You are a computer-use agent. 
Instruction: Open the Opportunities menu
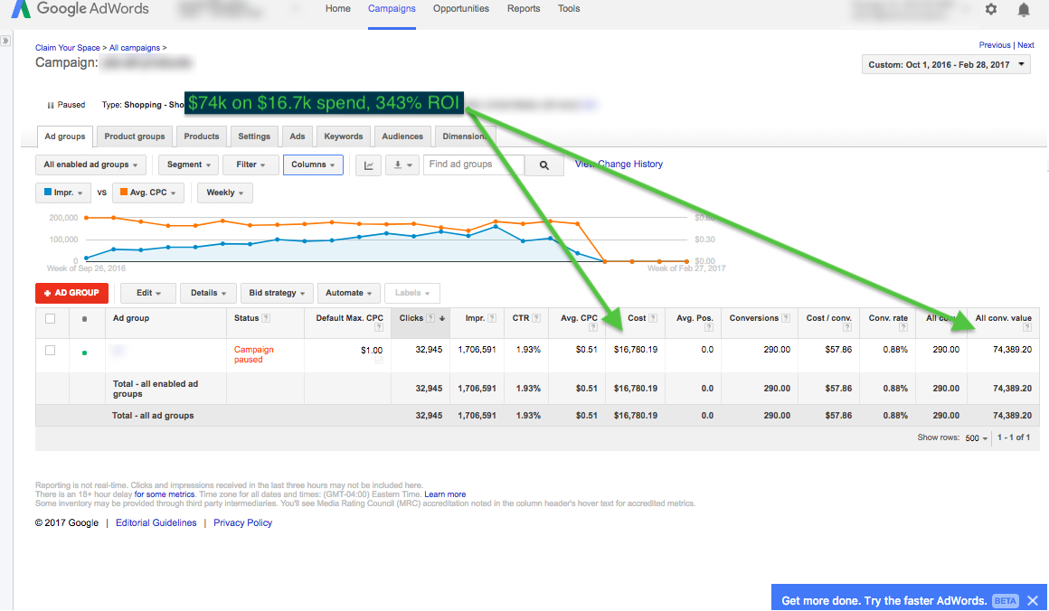point(461,9)
